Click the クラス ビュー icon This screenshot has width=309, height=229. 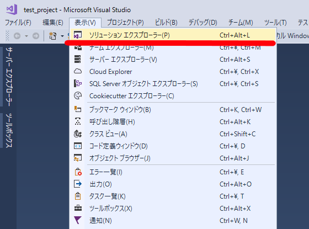(78, 134)
